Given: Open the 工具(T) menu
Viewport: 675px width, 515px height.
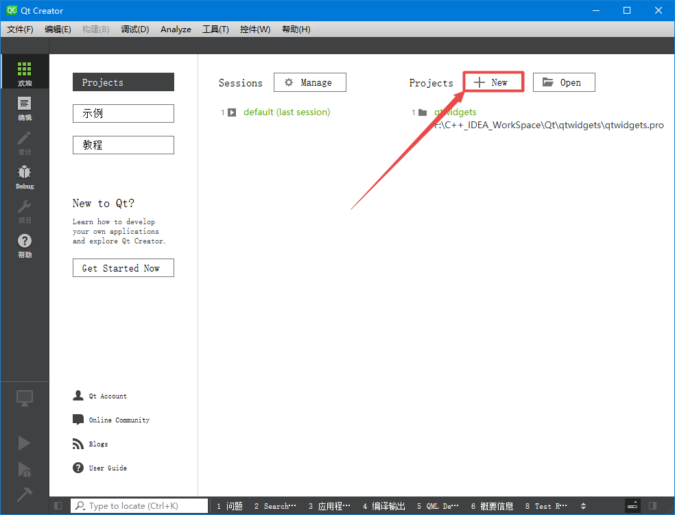Looking at the screenshot, I should pyautogui.click(x=215, y=29).
